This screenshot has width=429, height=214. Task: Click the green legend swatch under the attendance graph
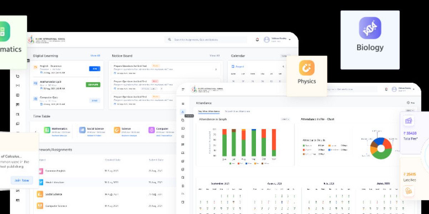point(230,163)
